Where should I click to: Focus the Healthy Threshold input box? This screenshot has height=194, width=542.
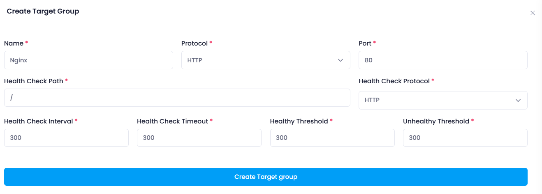point(332,138)
